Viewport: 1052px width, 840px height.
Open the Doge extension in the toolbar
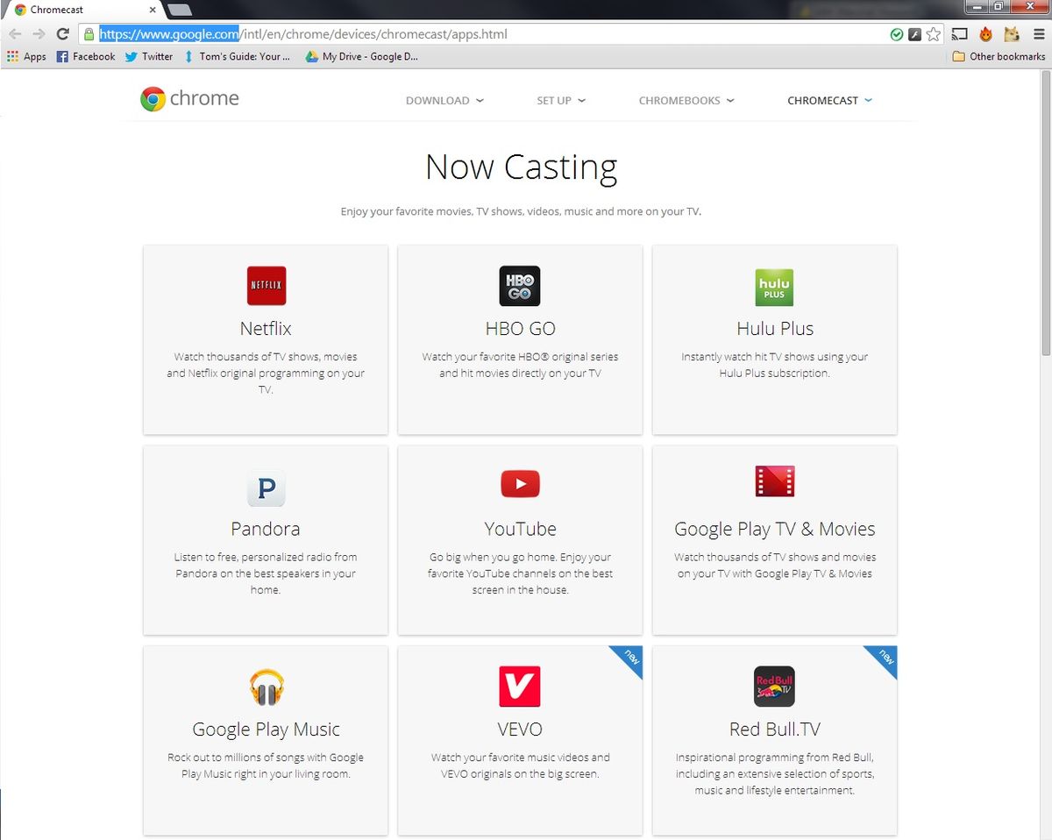pos(1011,33)
